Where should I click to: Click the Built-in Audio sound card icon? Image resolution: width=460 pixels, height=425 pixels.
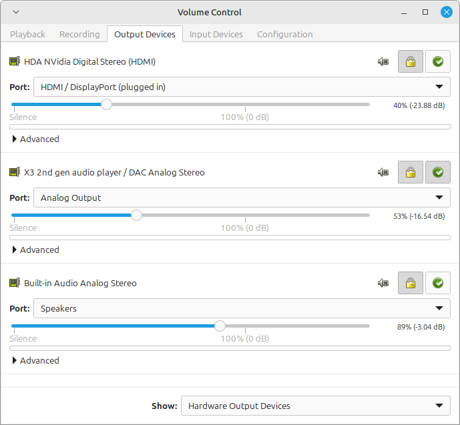[15, 283]
